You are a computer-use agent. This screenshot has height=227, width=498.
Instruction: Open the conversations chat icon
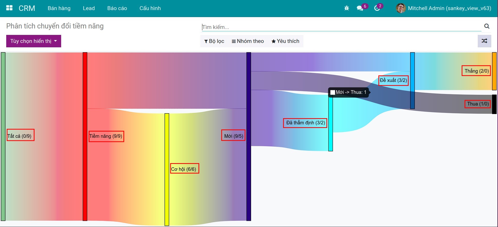click(x=360, y=8)
